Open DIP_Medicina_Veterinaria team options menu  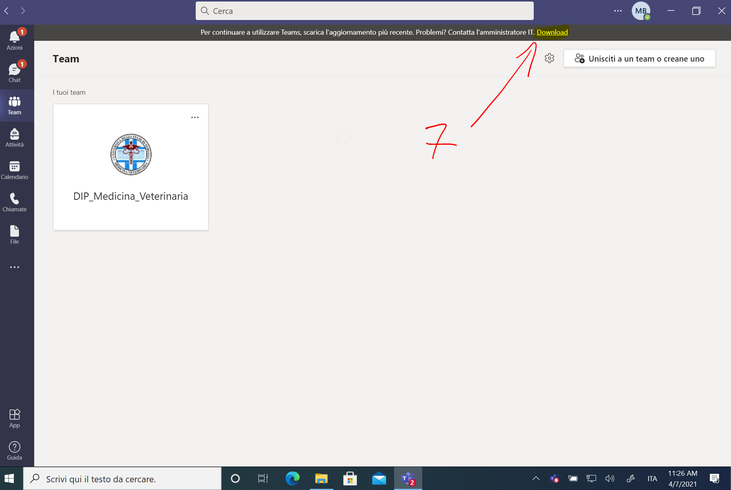(195, 117)
